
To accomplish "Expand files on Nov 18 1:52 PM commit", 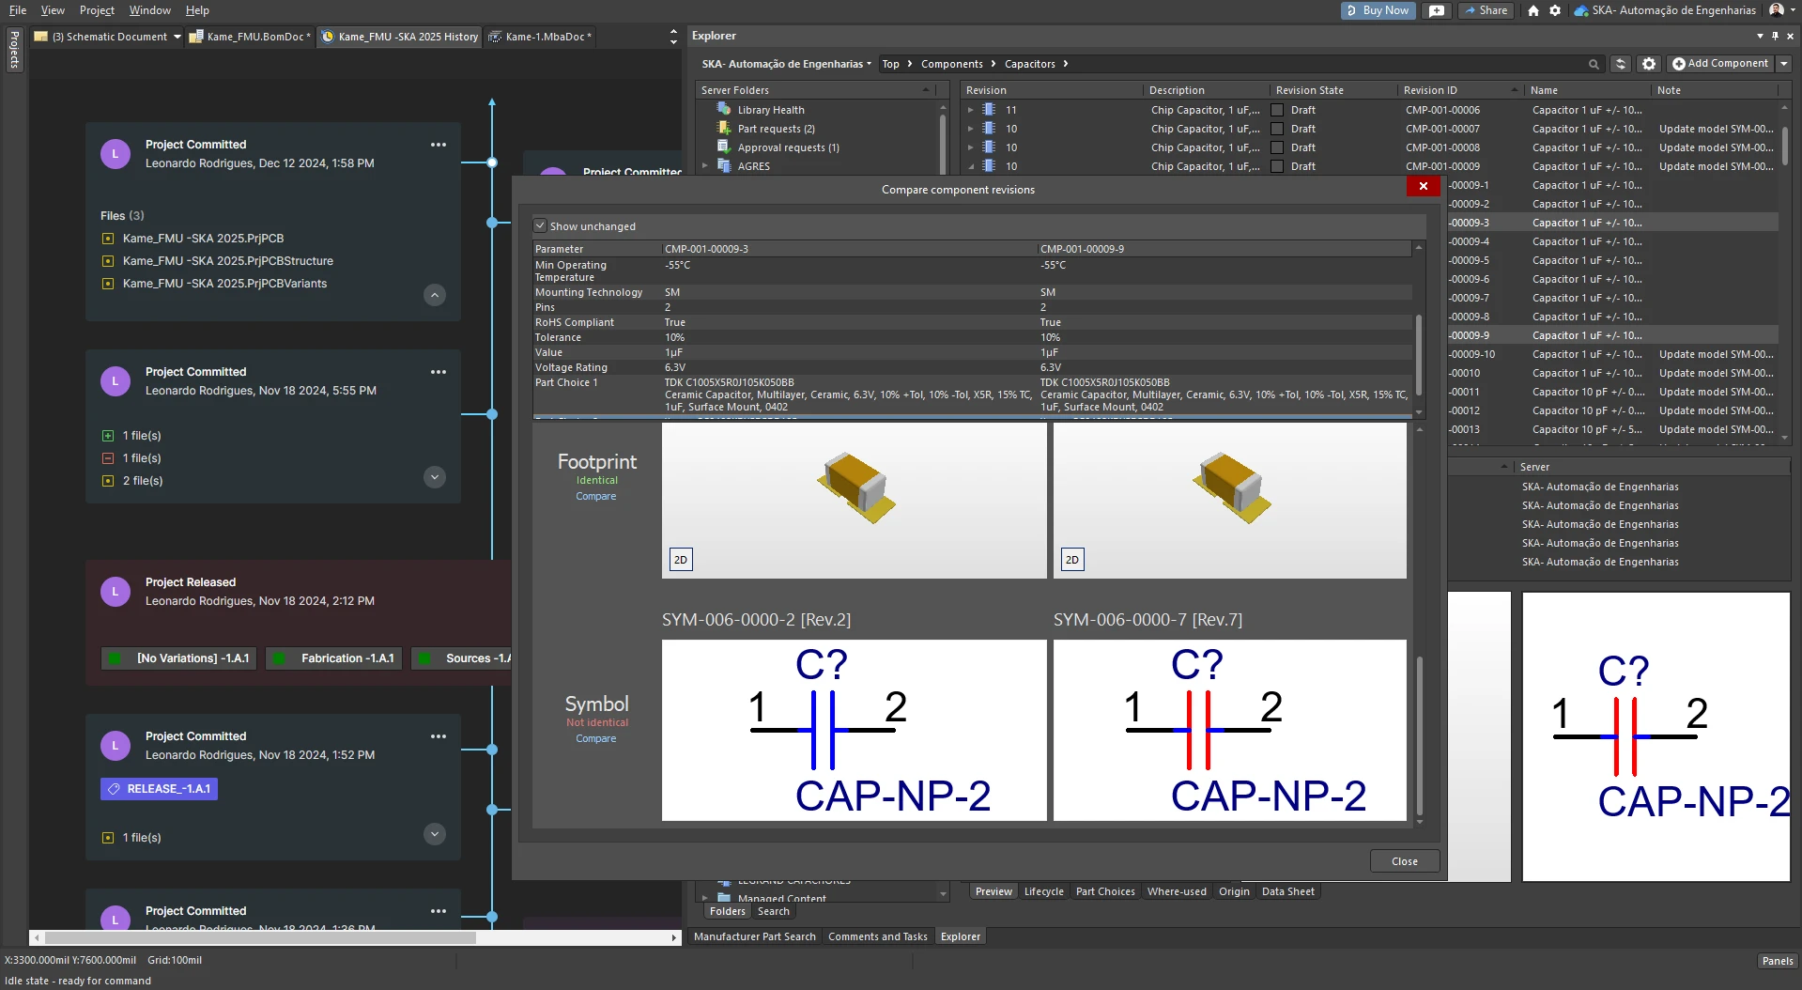I will pyautogui.click(x=435, y=834).
